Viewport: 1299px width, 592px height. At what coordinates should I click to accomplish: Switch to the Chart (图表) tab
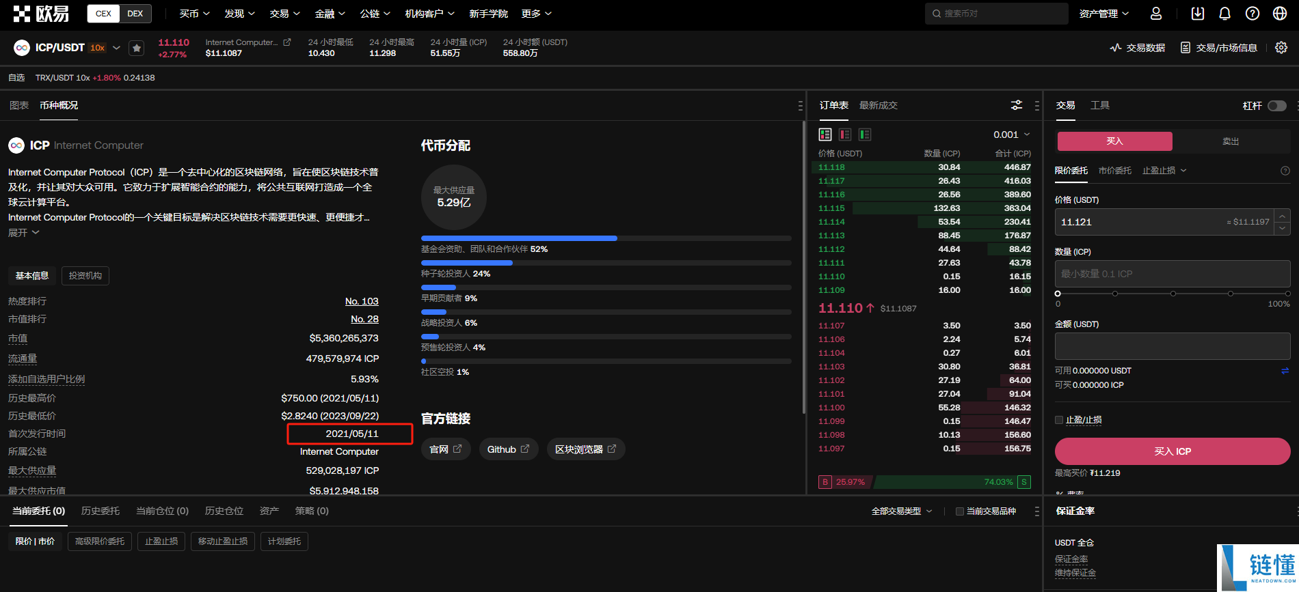coord(19,106)
